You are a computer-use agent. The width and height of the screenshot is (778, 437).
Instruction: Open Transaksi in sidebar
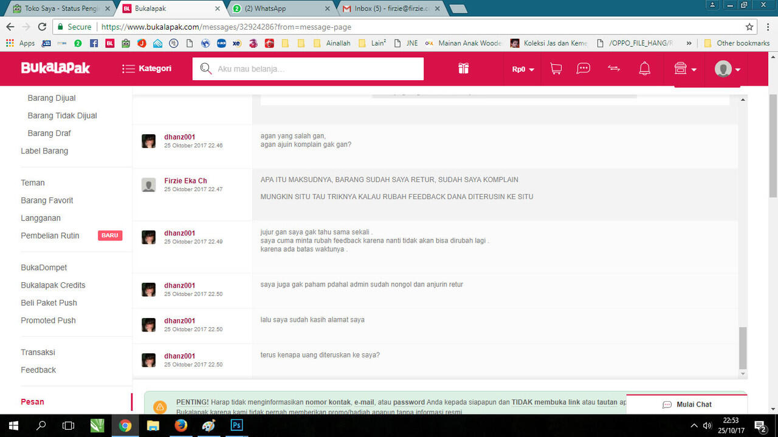point(38,352)
